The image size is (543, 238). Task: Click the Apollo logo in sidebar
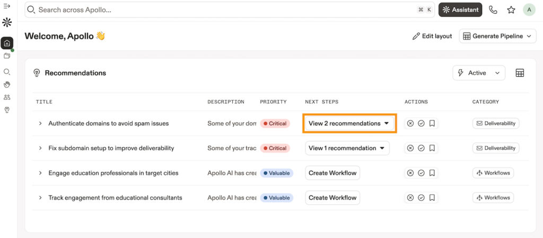pos(7,22)
